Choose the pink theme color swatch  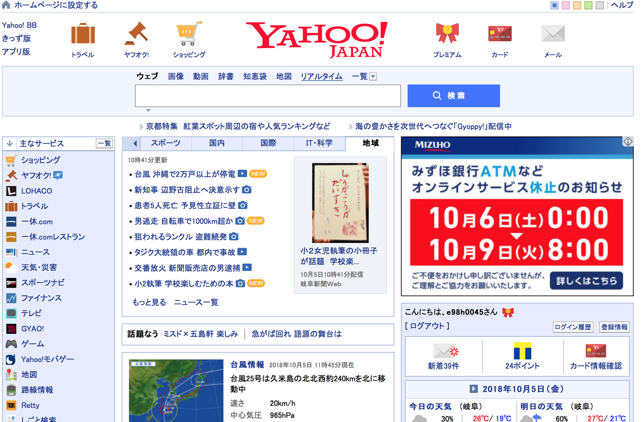(566, 6)
